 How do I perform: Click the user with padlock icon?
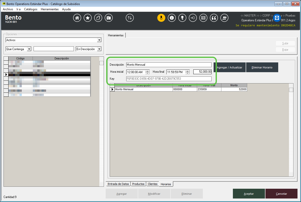pos(224,18)
